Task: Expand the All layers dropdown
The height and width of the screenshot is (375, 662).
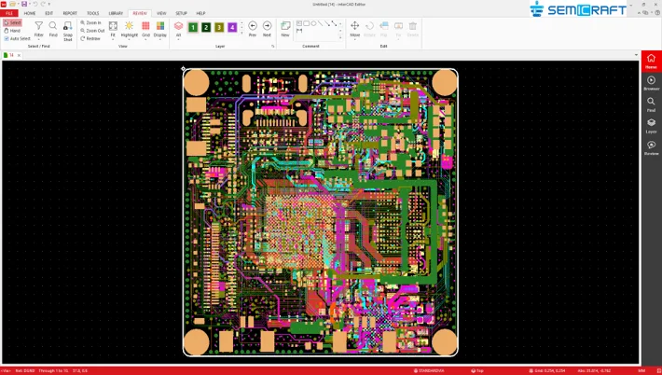Action: 178,40
